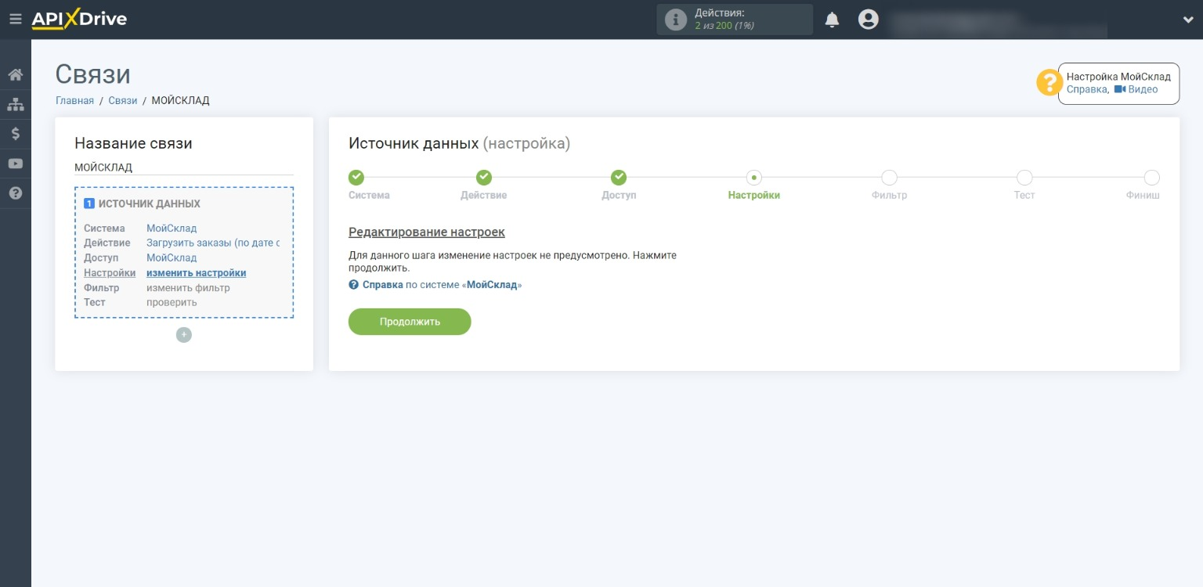Select the Действие step marker
This screenshot has height=587, width=1203.
pos(484,178)
